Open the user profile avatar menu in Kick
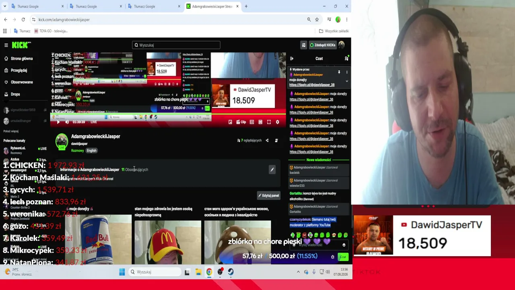Viewport: 515px width, 290px height. [x=342, y=45]
